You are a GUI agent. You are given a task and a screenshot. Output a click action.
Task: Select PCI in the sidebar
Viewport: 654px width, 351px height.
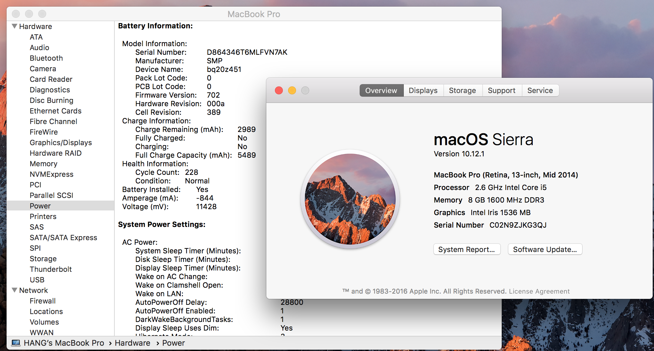[36, 185]
